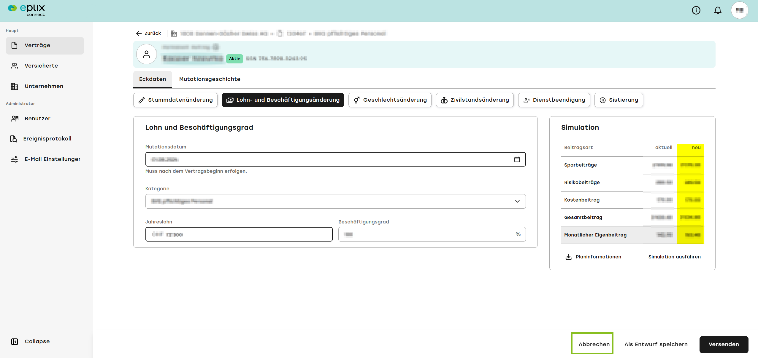Click the company building breadcrumb icon
758x358 pixels.
(x=174, y=33)
